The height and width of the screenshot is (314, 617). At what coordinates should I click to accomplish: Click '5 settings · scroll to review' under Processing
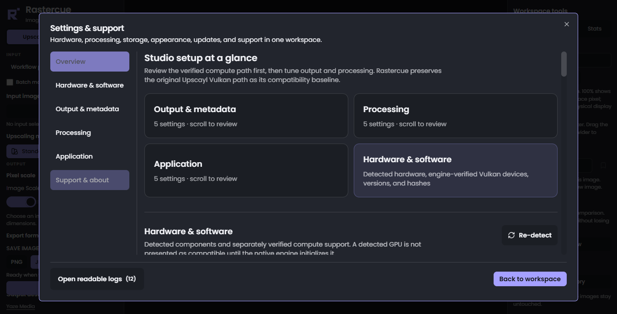[x=405, y=124]
